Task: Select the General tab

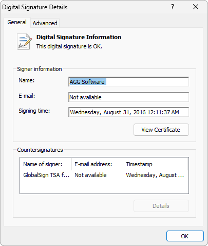Action: [17, 22]
